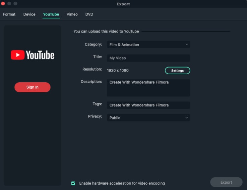Go to the DVD tab
This screenshot has height=190, width=247.
click(x=89, y=14)
